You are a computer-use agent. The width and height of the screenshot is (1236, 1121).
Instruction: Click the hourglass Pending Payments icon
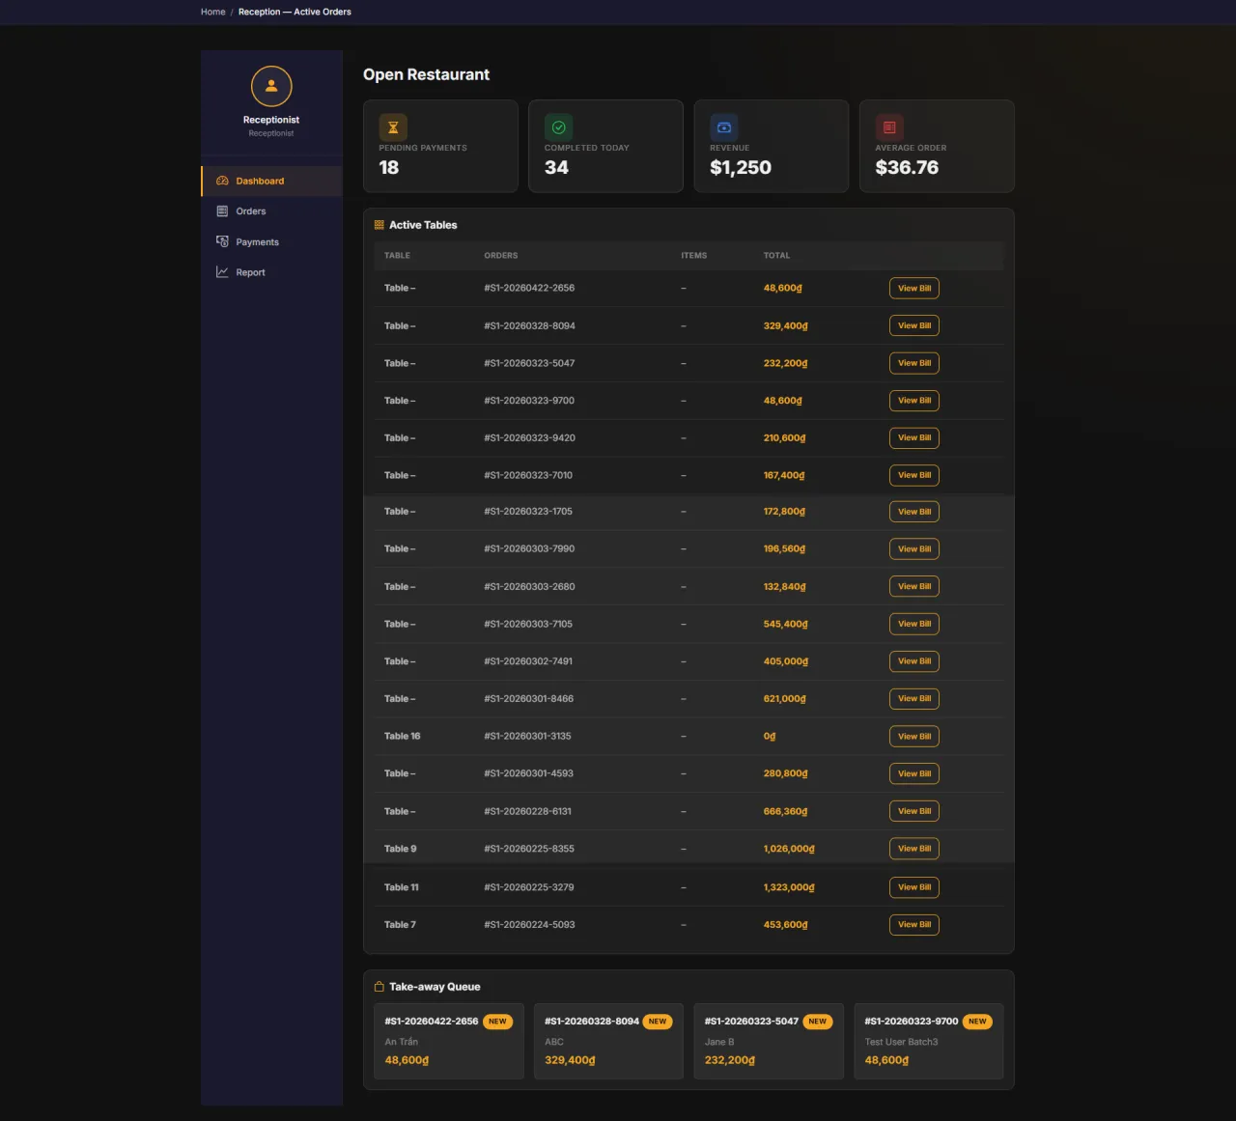393,127
